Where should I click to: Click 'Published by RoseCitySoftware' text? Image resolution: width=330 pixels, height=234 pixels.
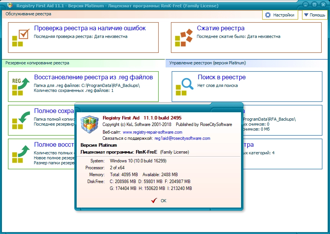204,124
